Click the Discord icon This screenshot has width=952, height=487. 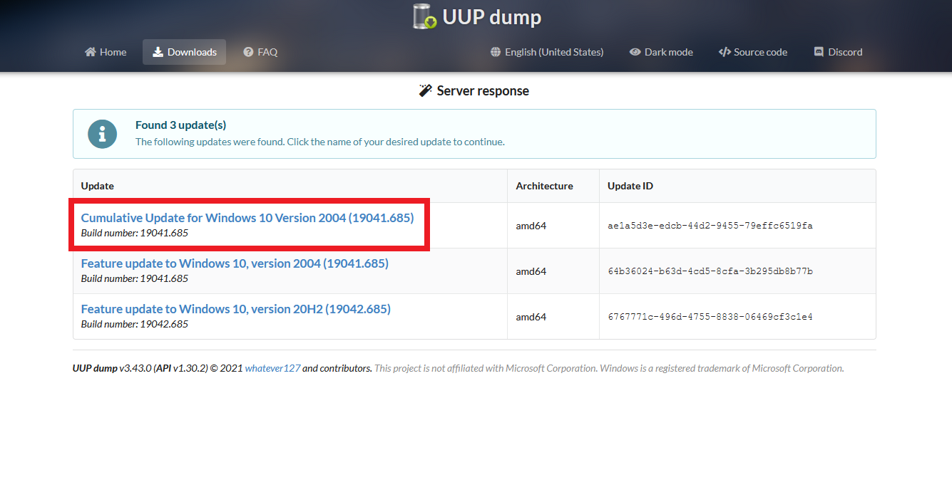[819, 52]
